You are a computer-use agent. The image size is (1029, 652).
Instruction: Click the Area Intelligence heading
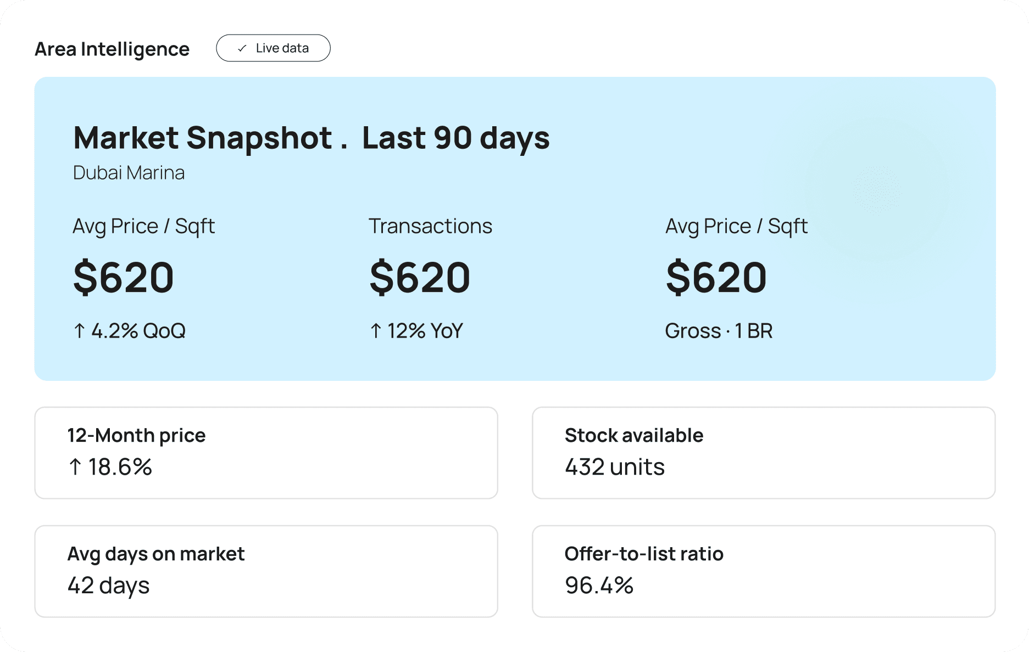click(112, 49)
